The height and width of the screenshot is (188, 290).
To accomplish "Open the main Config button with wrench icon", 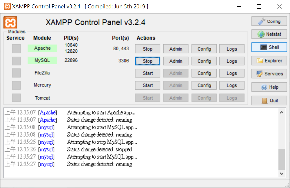I will tap(269, 21).
